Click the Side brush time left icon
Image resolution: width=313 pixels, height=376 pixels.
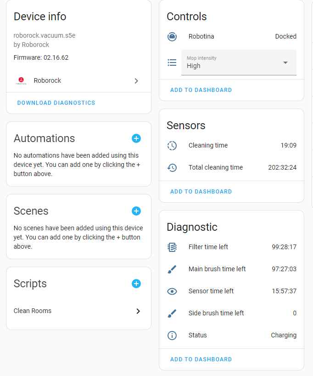point(172,313)
